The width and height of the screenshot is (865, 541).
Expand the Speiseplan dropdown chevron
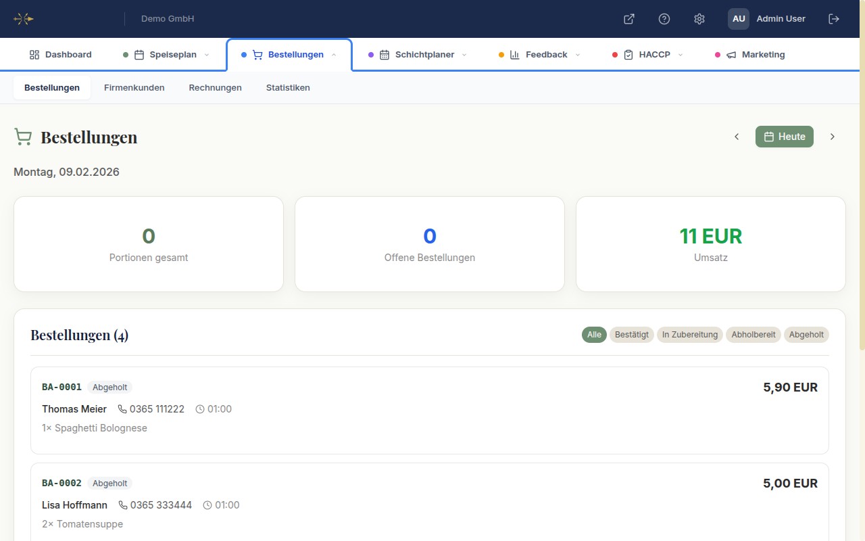pos(207,55)
